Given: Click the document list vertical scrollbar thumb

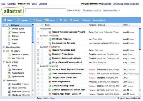Looking at the screenshot, I should pyautogui.click(x=140, y=39).
